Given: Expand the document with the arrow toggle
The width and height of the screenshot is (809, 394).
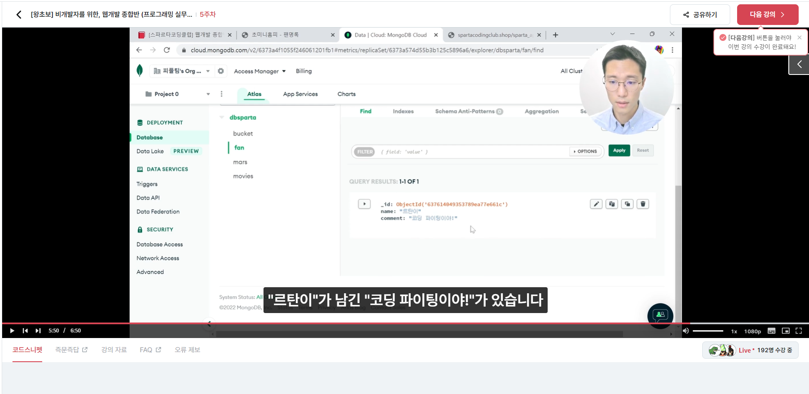Looking at the screenshot, I should pyautogui.click(x=364, y=204).
